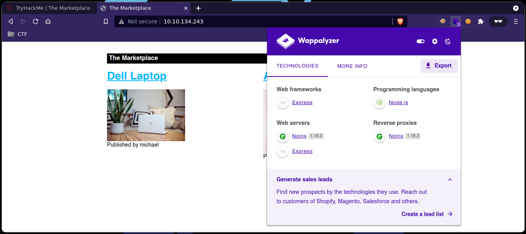The width and height of the screenshot is (526, 234).
Task: Click the address bar showing 10.10.134.243
Action: [x=261, y=21]
